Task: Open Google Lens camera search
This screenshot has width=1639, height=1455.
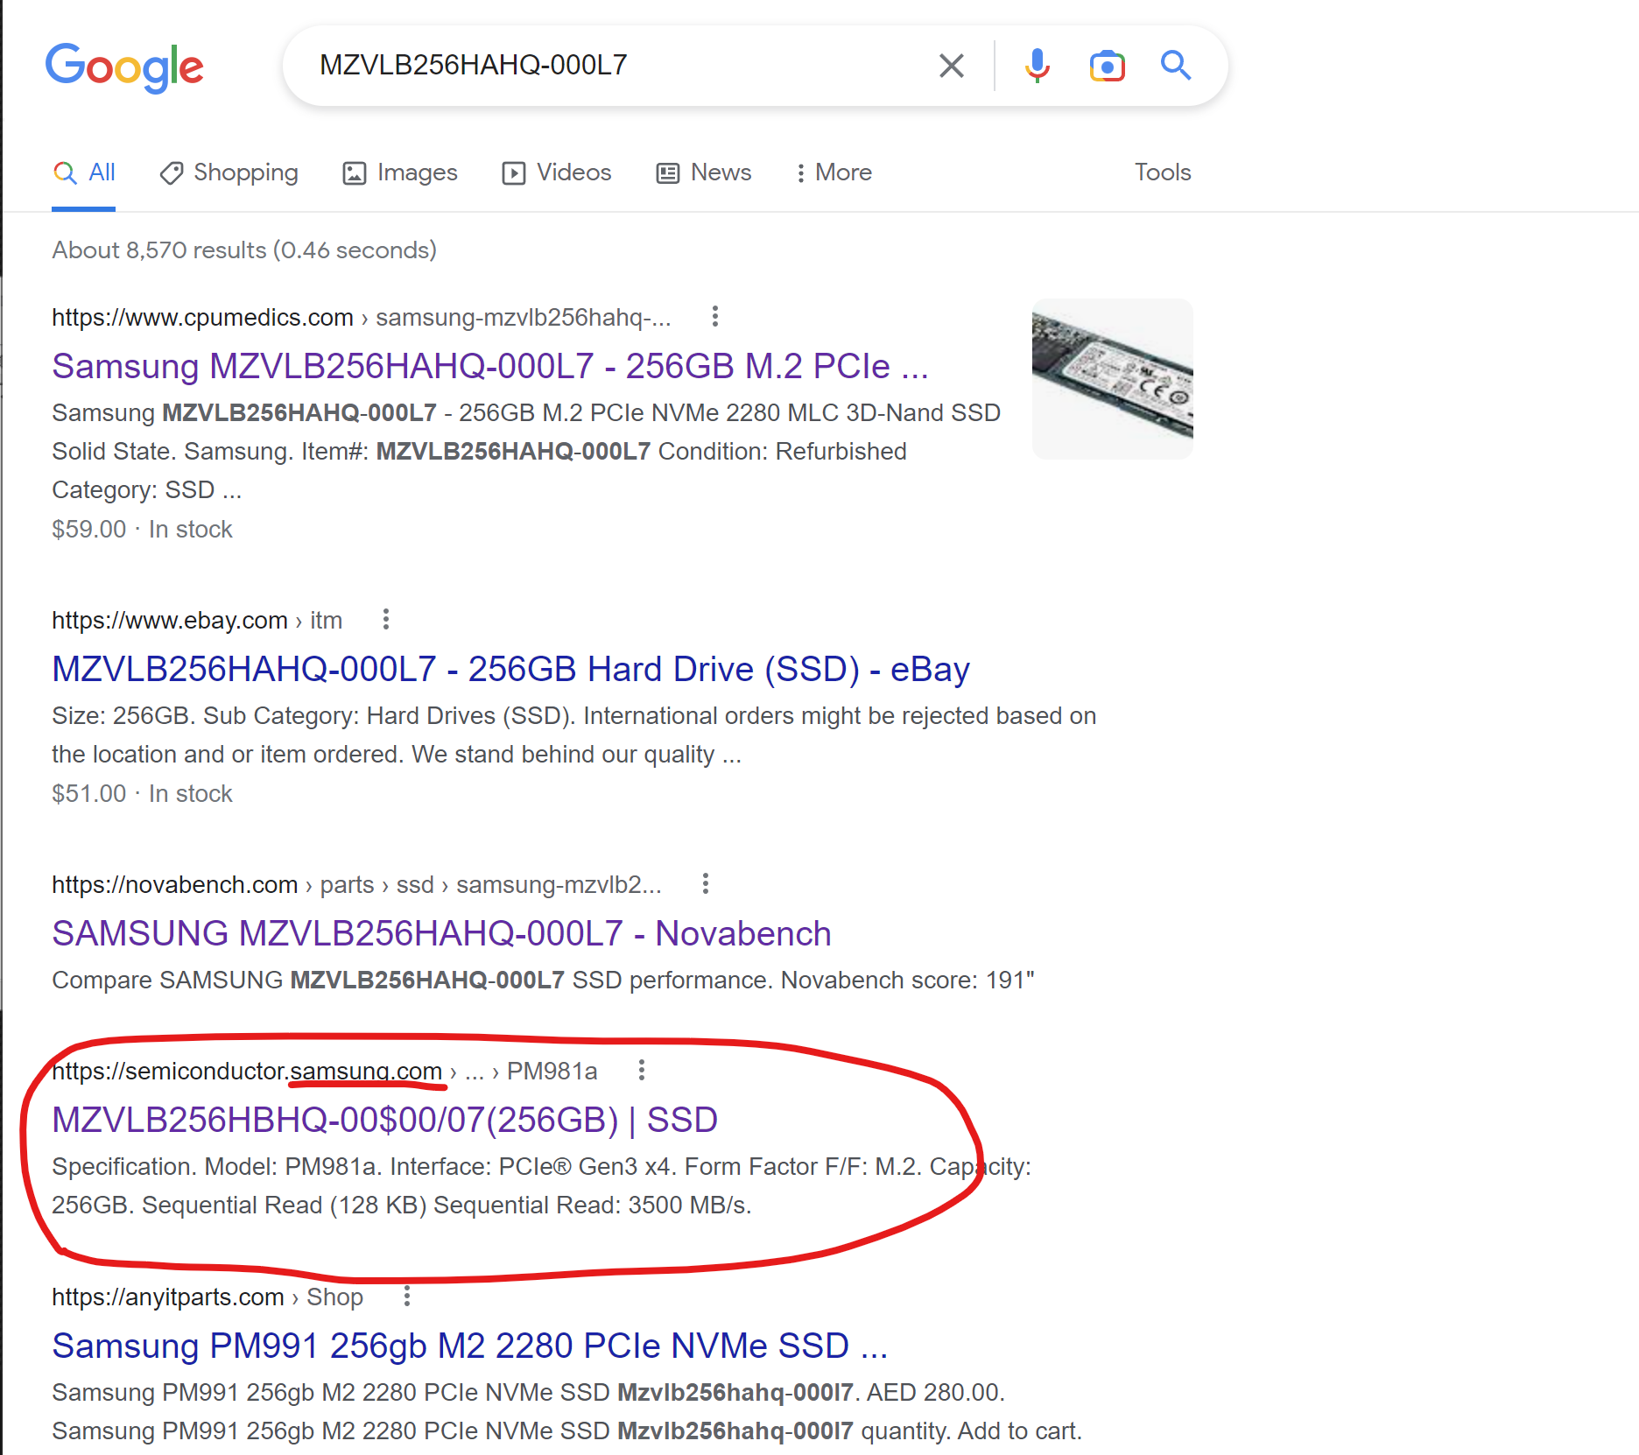Action: click(1107, 66)
